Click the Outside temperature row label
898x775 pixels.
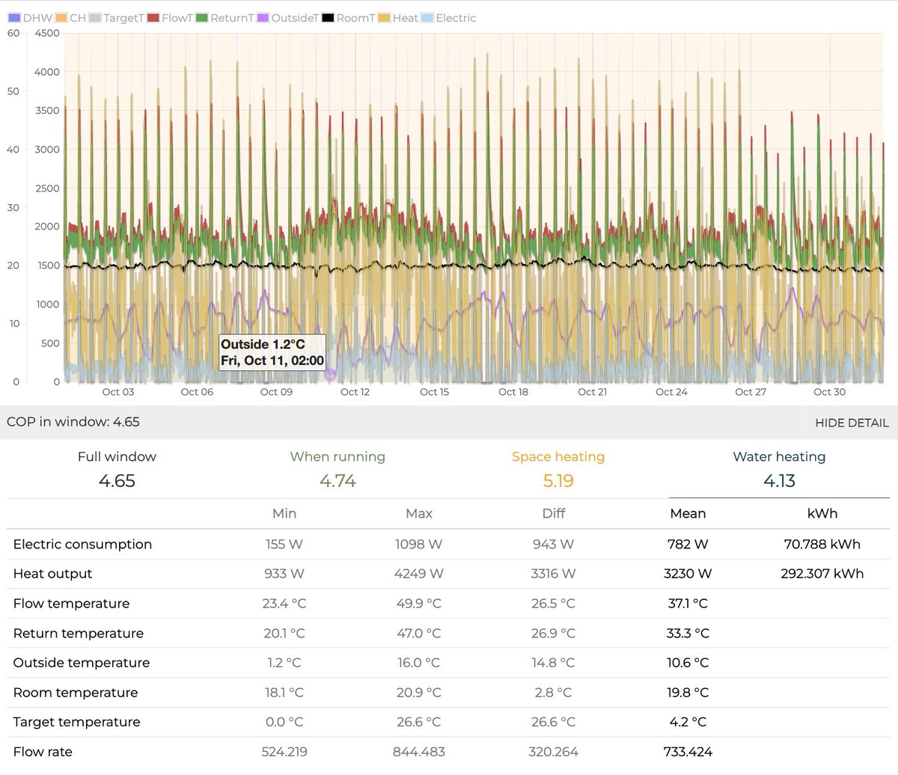pyautogui.click(x=82, y=663)
